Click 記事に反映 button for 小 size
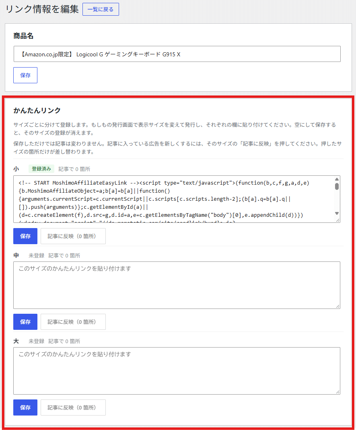The width and height of the screenshot is (356, 430). click(73, 236)
